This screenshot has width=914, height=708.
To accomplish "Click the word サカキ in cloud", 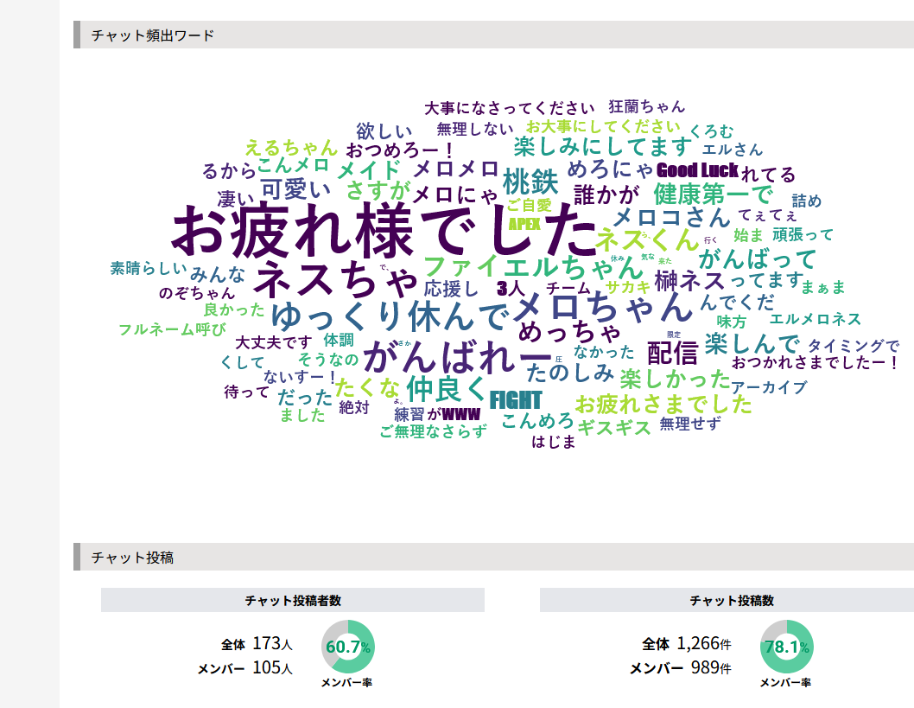I will click(628, 286).
